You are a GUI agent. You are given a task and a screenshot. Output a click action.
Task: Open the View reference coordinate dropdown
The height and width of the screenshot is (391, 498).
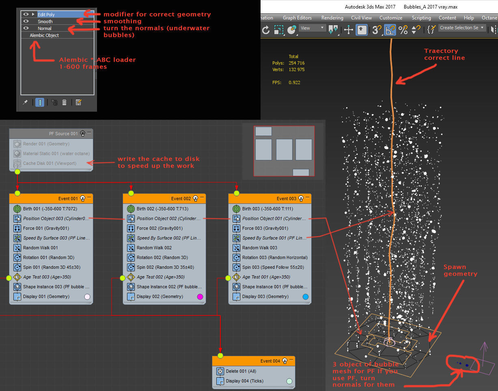312,28
